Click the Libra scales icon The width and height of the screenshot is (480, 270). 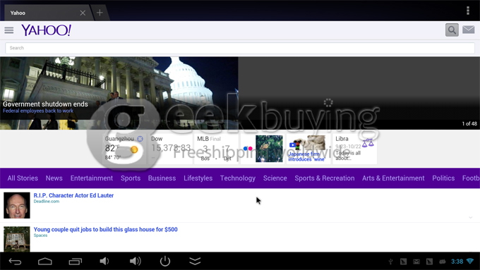[368, 143]
